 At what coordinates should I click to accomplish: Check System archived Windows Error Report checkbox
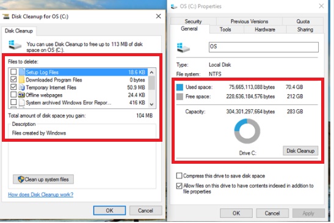coord(13,102)
